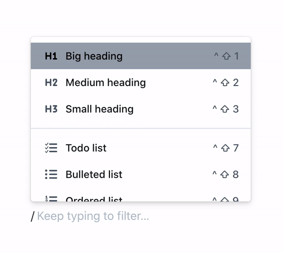This screenshot has width=283, height=253.
Task: Pick the Small heading option
Action: tap(141, 109)
